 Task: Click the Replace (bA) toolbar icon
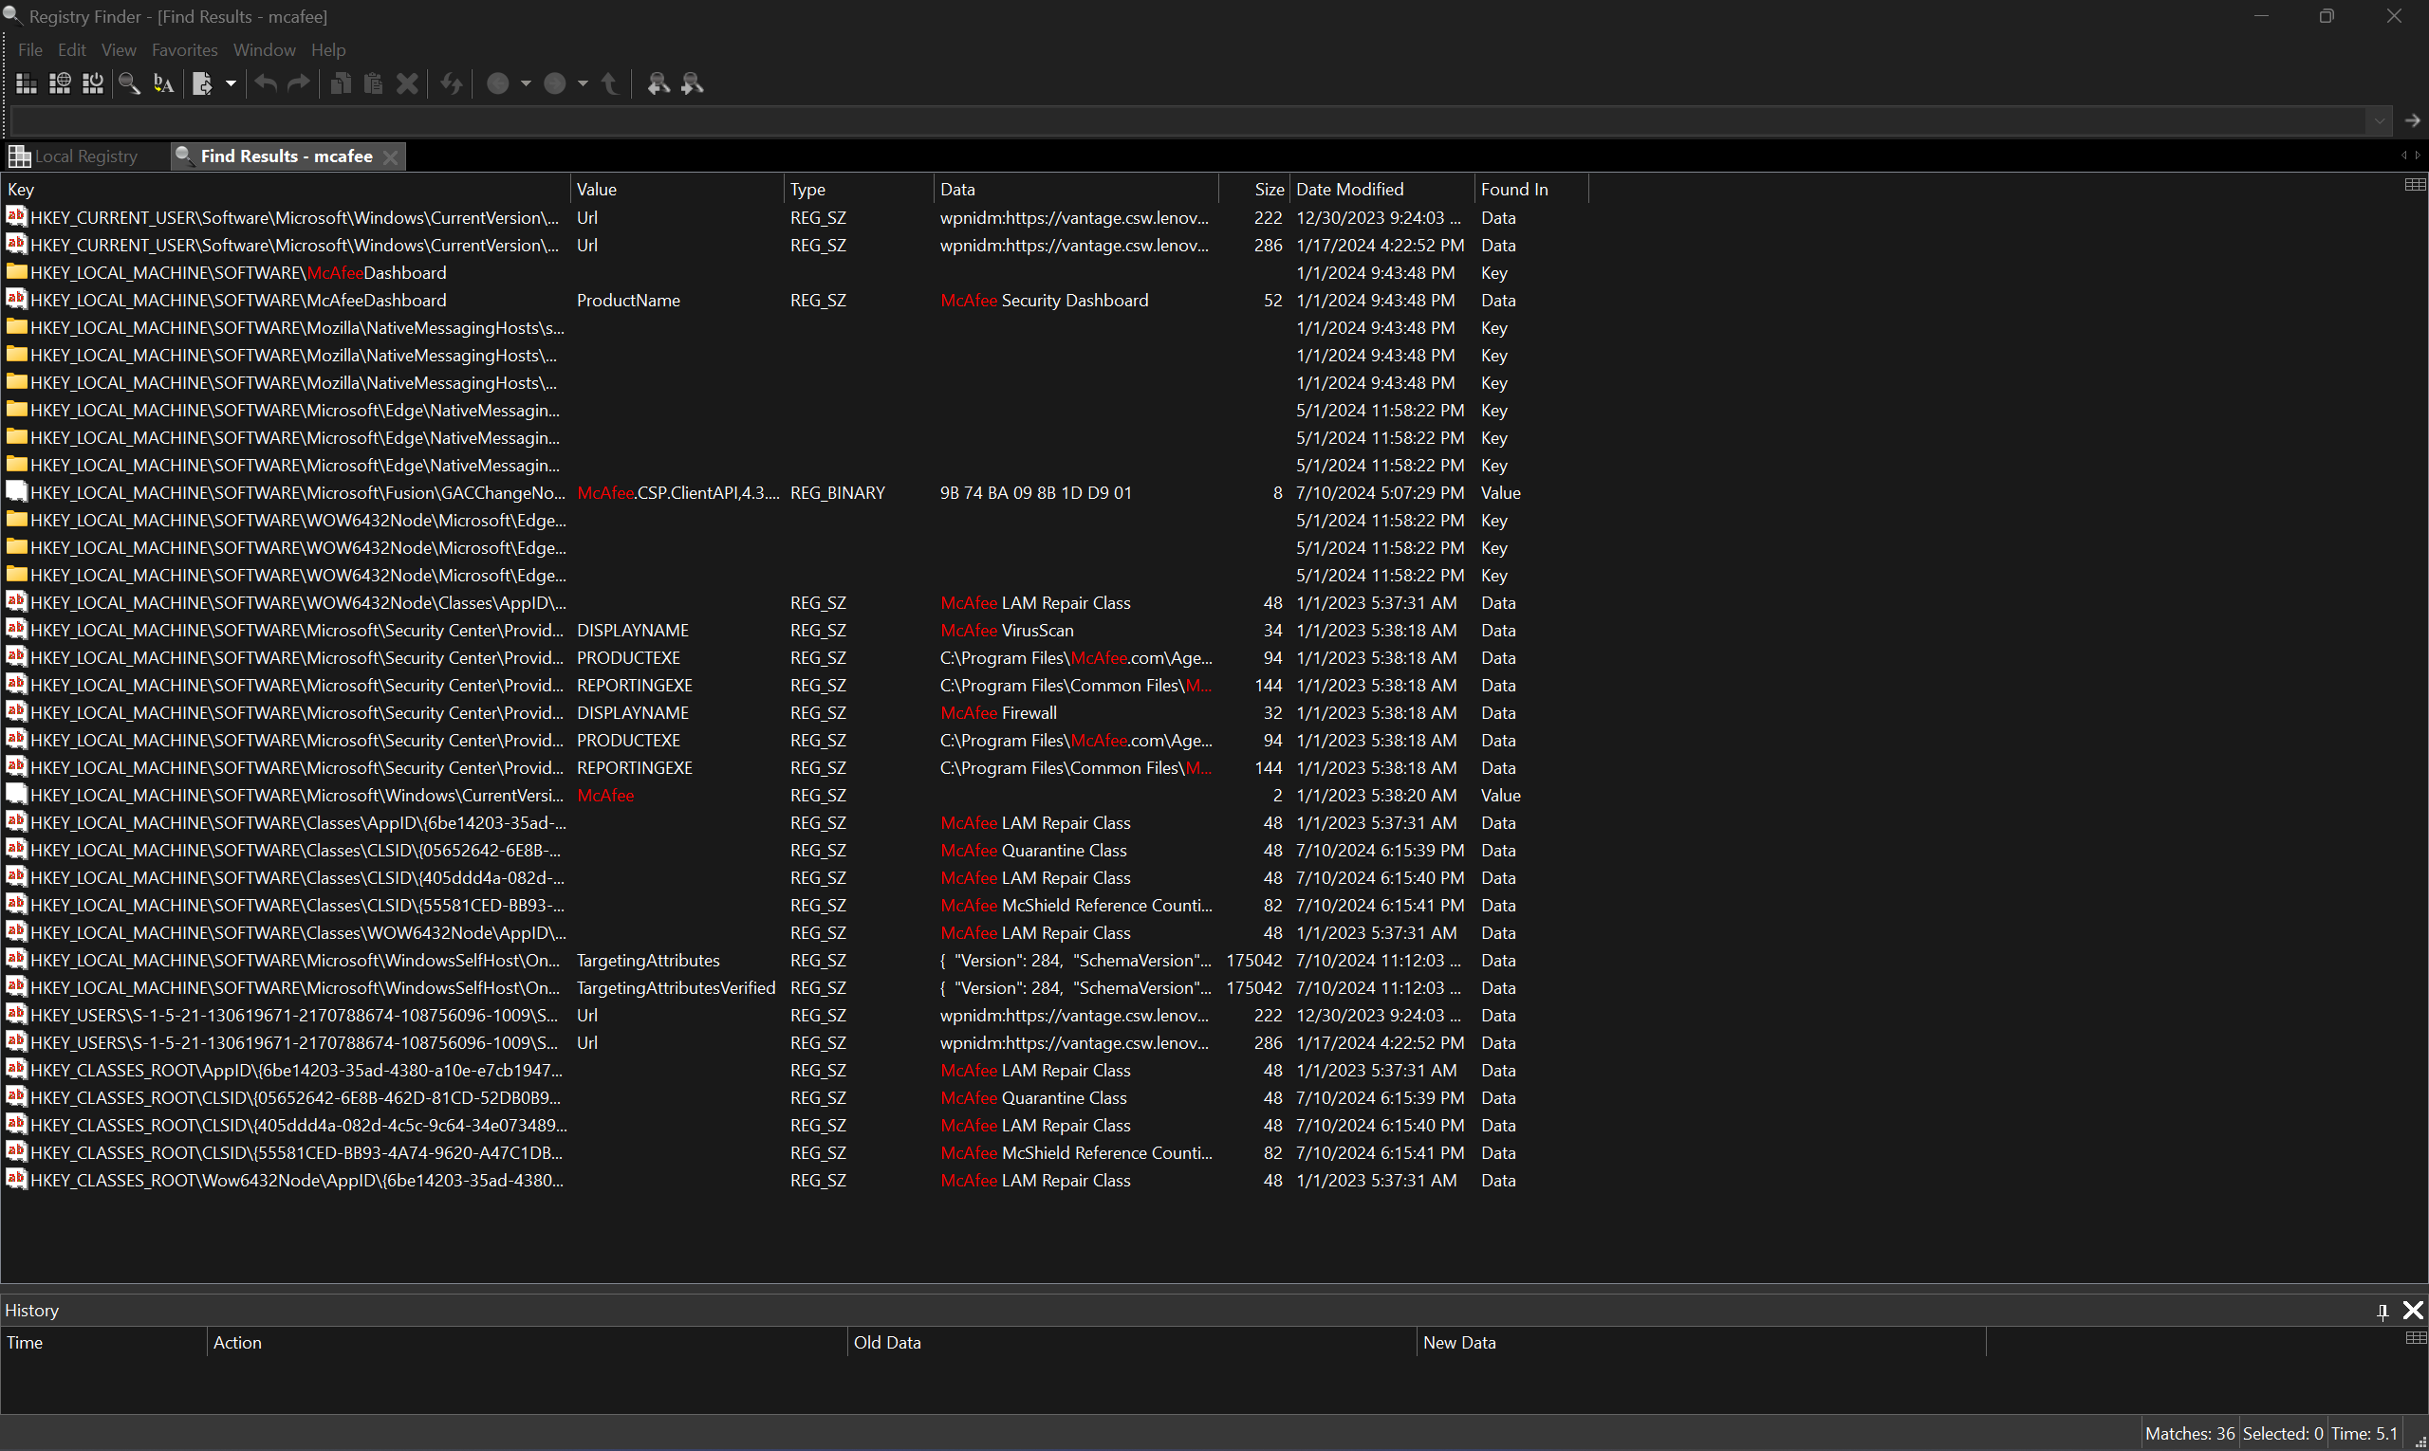point(163,84)
